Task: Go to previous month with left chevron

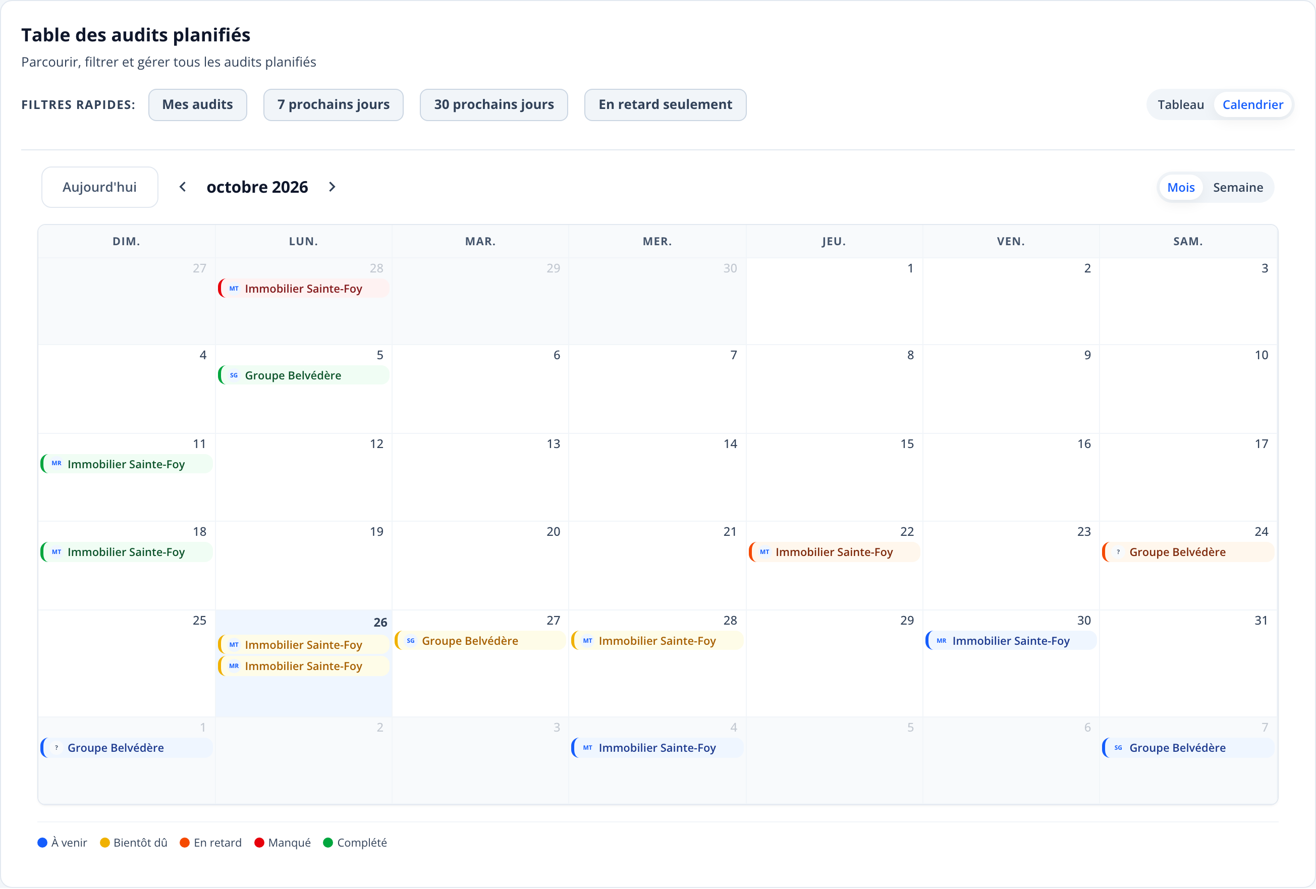Action: coord(182,187)
